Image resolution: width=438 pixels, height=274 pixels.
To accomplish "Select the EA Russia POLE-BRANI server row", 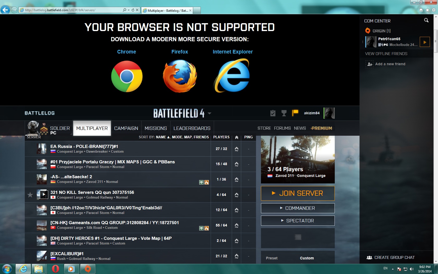I will click(117, 149).
